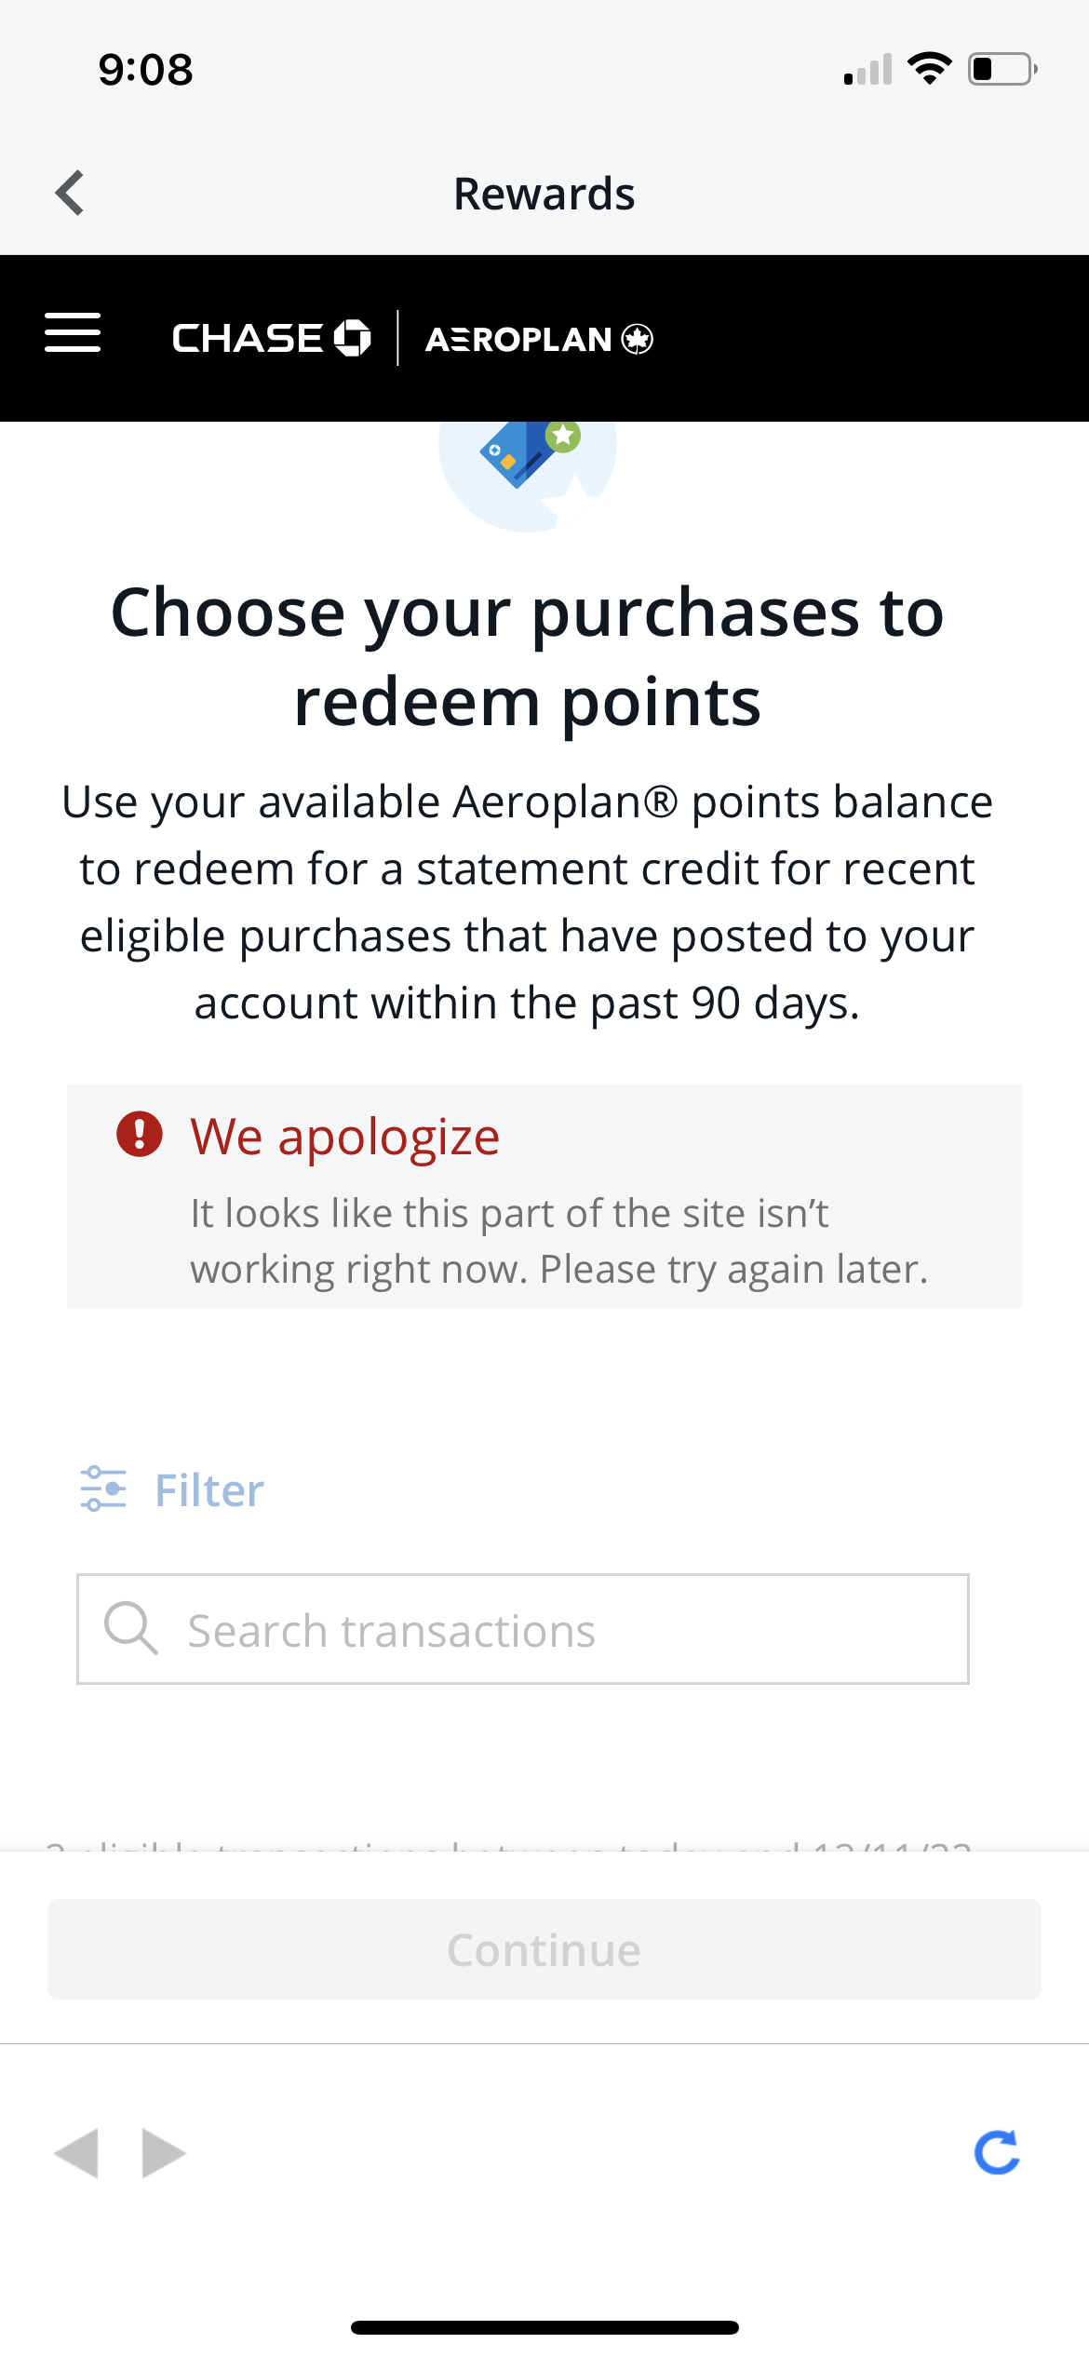Tap the We apologize error heading
Screen dimensions: 1089x2357
tap(345, 1137)
